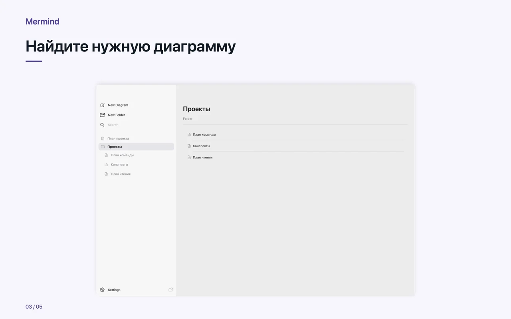Image resolution: width=511 pixels, height=319 pixels.
Task: Click the 03 / 05 slide counter
Action: 34,307
